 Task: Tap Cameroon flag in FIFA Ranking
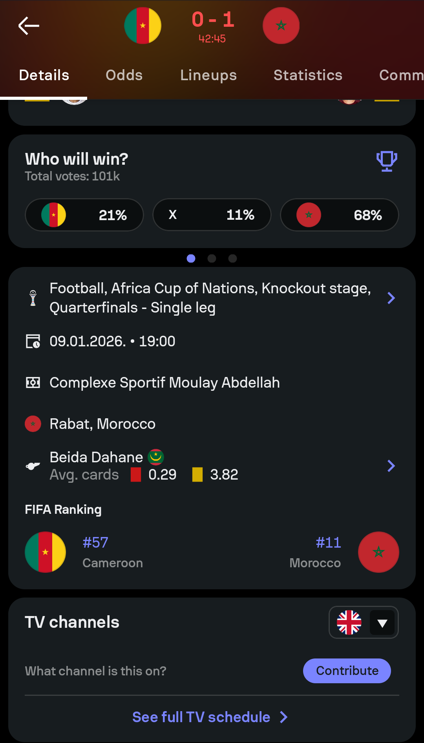coord(45,552)
